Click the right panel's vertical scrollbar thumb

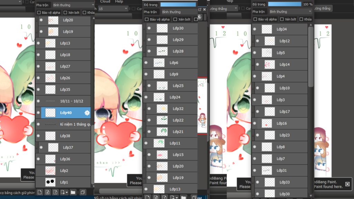[311, 57]
